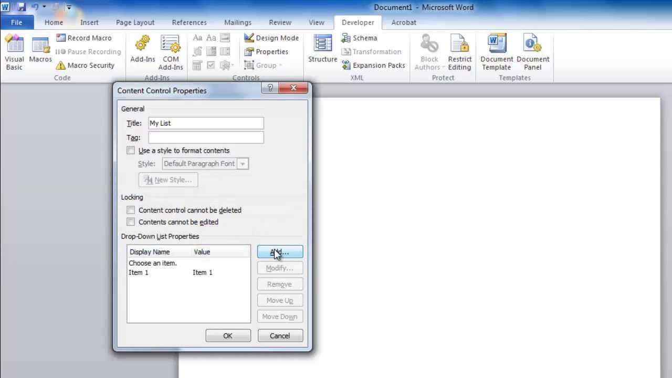Open COM Add-Ins icon
This screenshot has width=672, height=378.
[171, 44]
